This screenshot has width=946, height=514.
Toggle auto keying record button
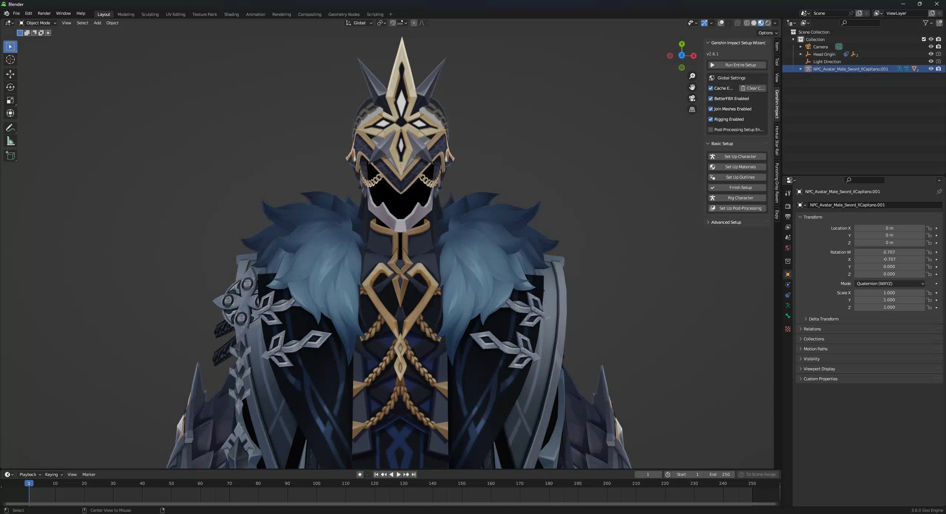[360, 474]
